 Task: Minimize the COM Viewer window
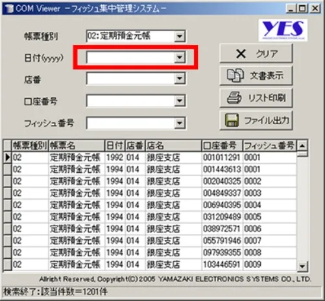pos(291,8)
